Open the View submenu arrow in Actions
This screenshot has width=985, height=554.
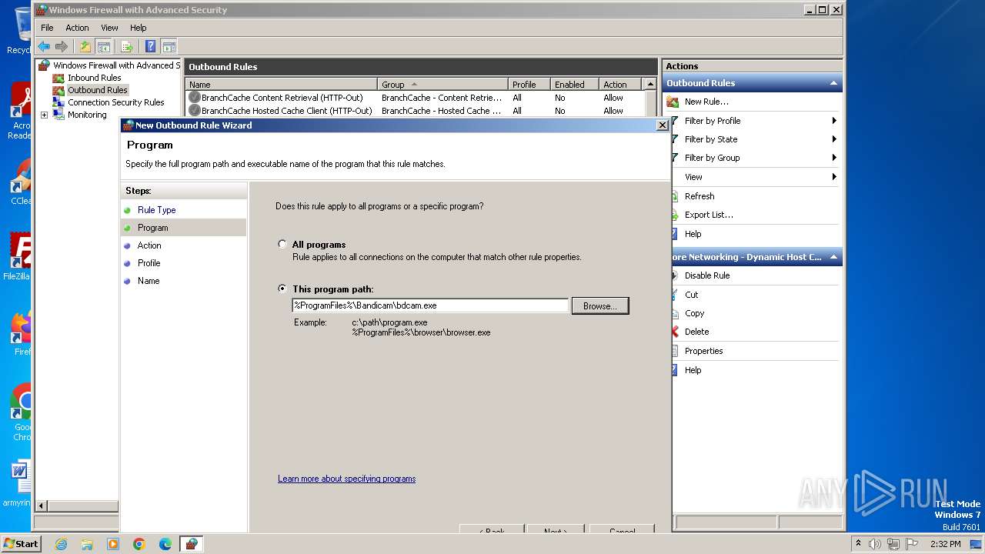pos(834,177)
